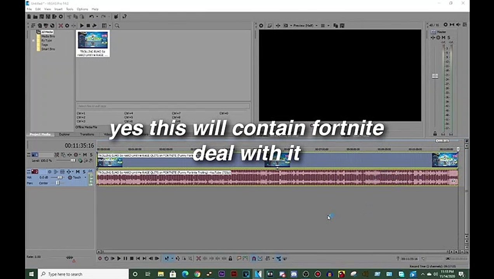This screenshot has height=279, width=494.
Task: Pause timeline playback
Action: pos(125,258)
